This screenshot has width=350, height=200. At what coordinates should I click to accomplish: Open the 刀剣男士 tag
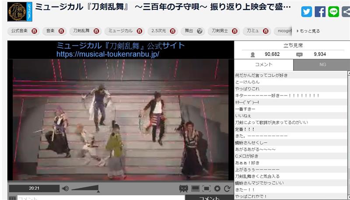220,31
